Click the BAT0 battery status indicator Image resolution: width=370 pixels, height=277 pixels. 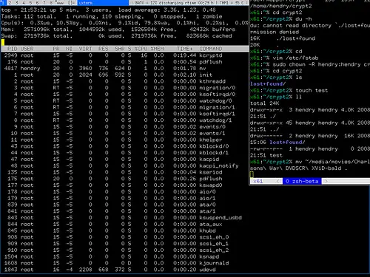point(175,3)
